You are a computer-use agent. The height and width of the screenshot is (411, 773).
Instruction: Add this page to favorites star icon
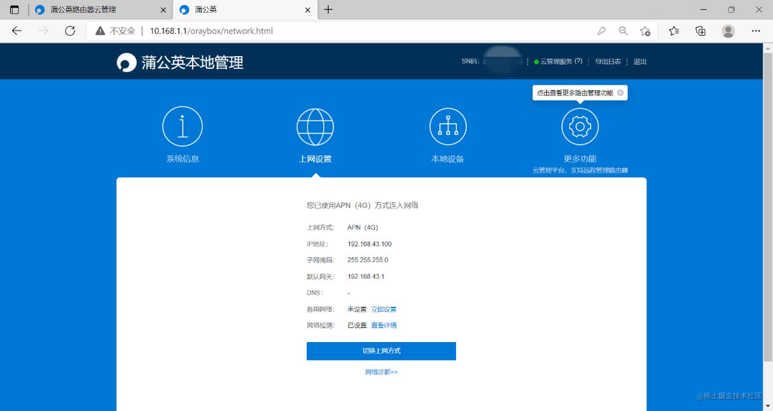645,30
